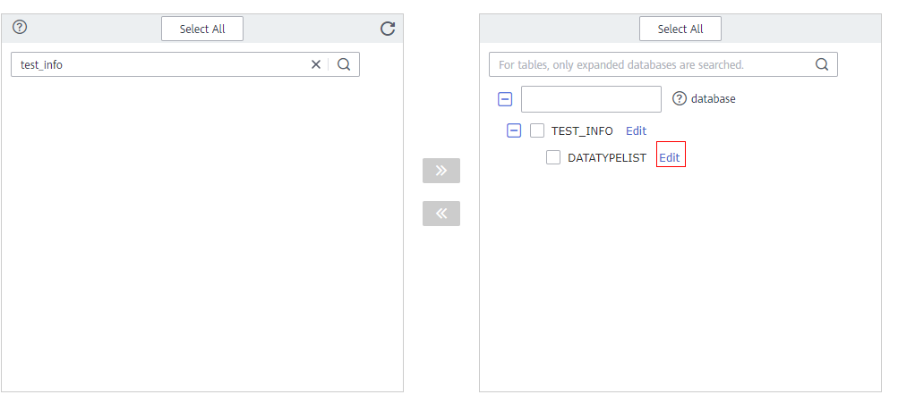Screen dimensions: 898x403
Task: Click the database name input box
Action: 591,99
